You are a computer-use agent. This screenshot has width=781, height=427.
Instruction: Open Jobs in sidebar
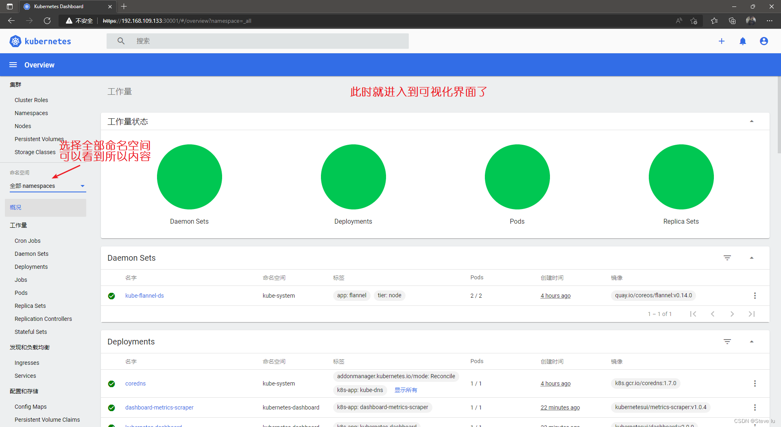tap(21, 280)
